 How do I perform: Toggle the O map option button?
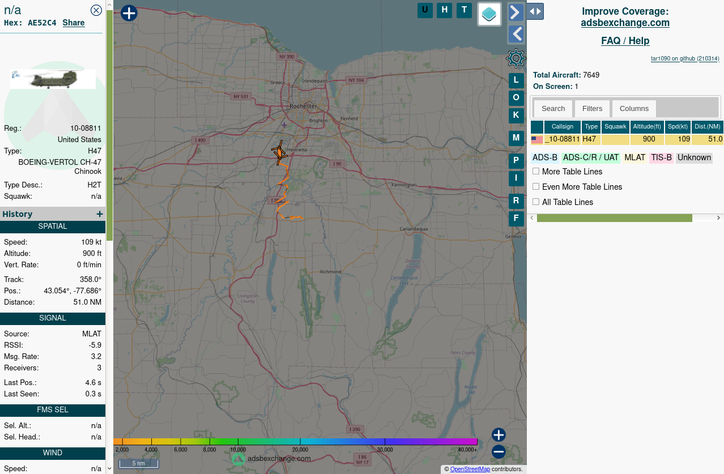(x=516, y=98)
